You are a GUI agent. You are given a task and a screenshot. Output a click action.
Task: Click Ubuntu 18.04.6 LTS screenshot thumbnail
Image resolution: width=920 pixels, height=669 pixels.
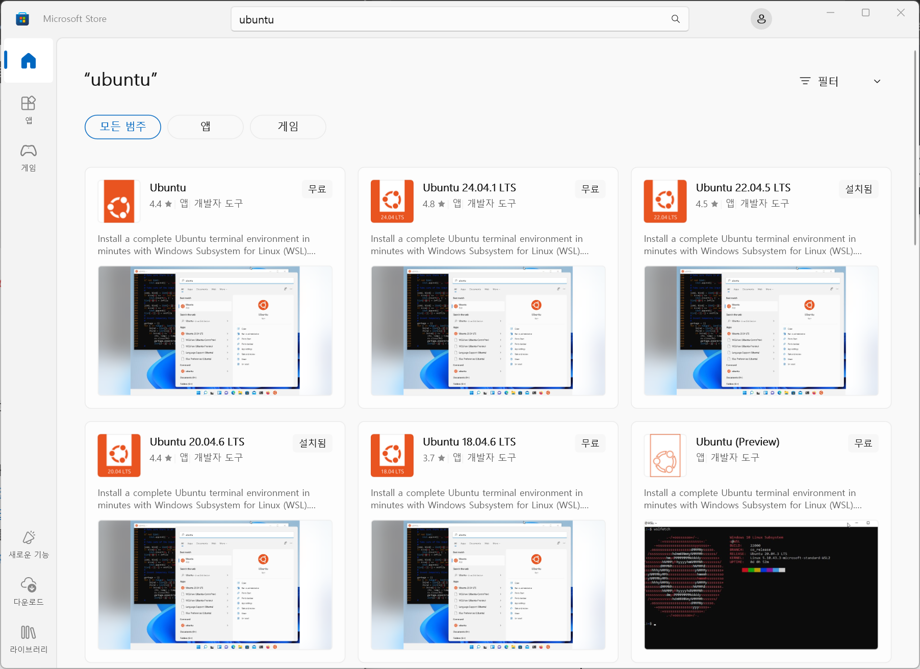(488, 585)
